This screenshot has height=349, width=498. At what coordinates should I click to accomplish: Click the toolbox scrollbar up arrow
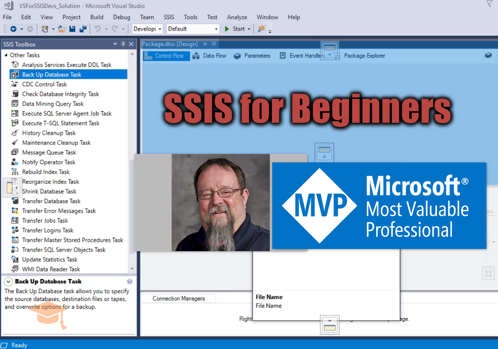click(x=132, y=54)
